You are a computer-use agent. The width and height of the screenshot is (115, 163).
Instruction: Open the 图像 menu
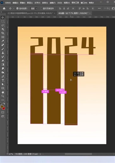(x=22, y=3)
